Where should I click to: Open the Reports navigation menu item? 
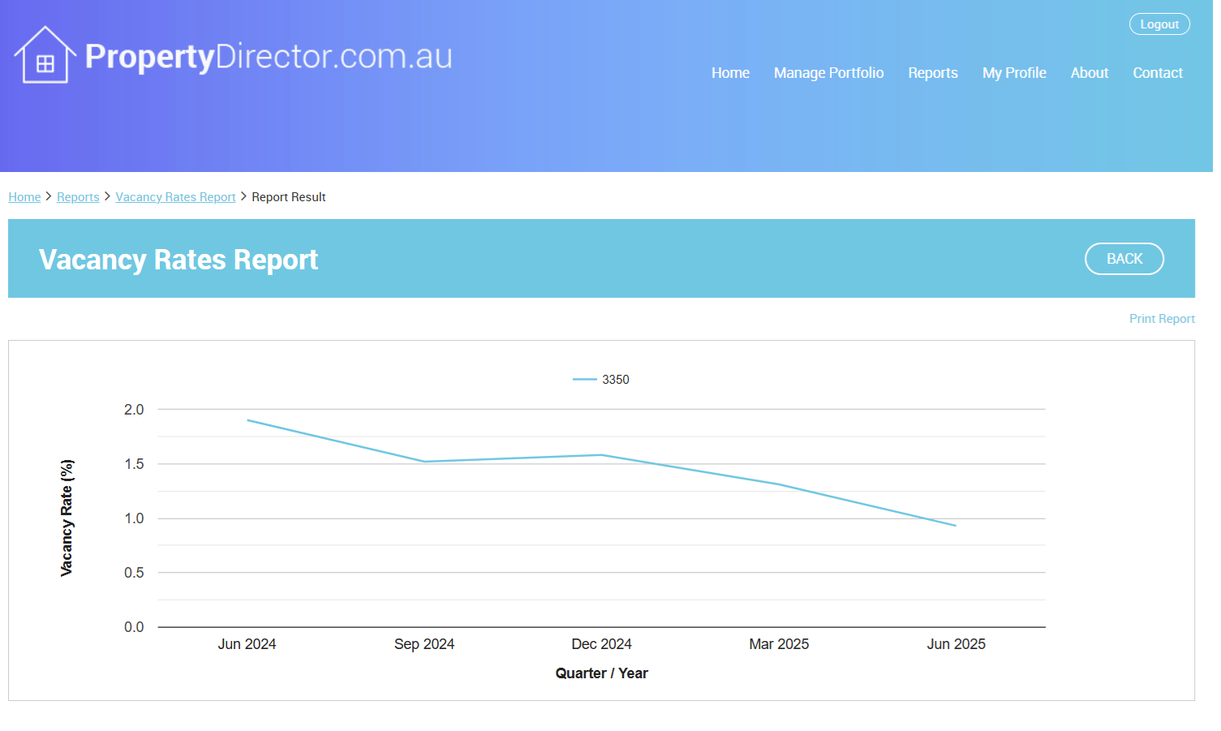932,73
